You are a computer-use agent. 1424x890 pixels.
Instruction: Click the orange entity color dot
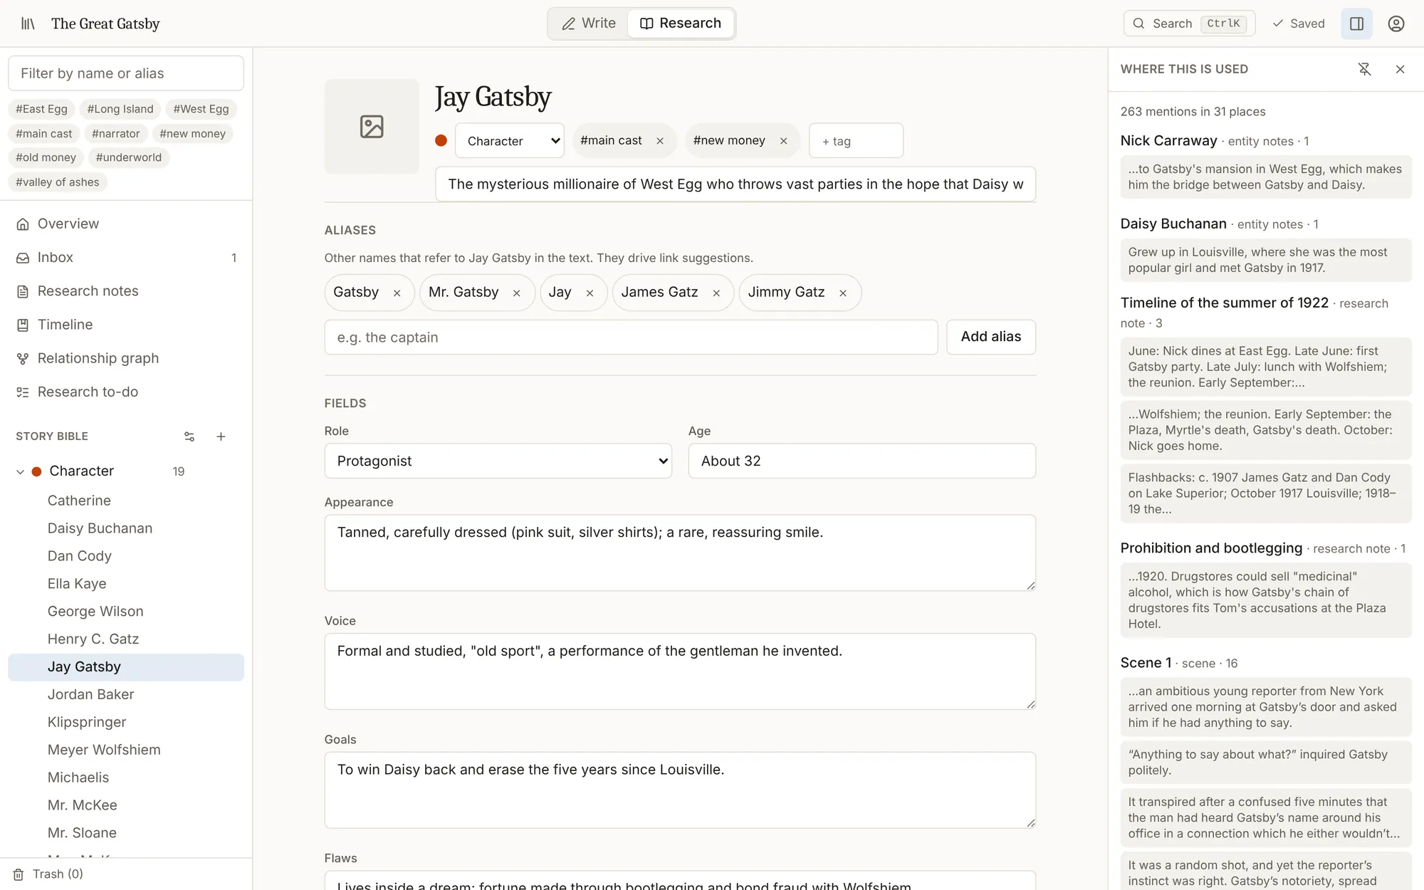coord(441,141)
